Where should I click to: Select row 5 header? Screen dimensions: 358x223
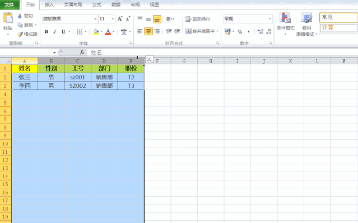pyautogui.click(x=6, y=103)
